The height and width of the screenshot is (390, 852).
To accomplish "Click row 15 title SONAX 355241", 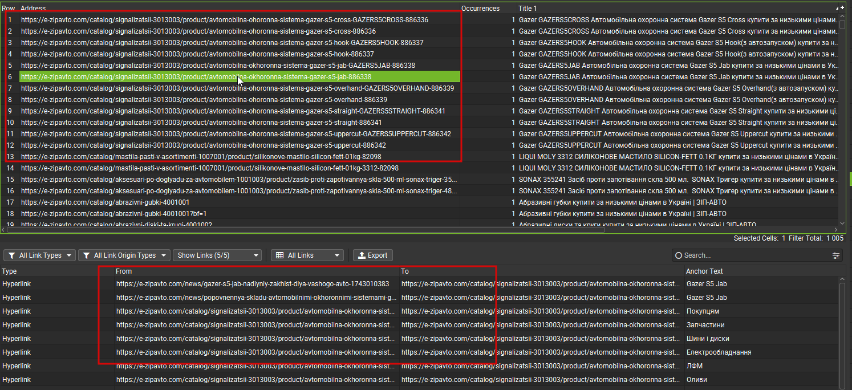I will [677, 179].
